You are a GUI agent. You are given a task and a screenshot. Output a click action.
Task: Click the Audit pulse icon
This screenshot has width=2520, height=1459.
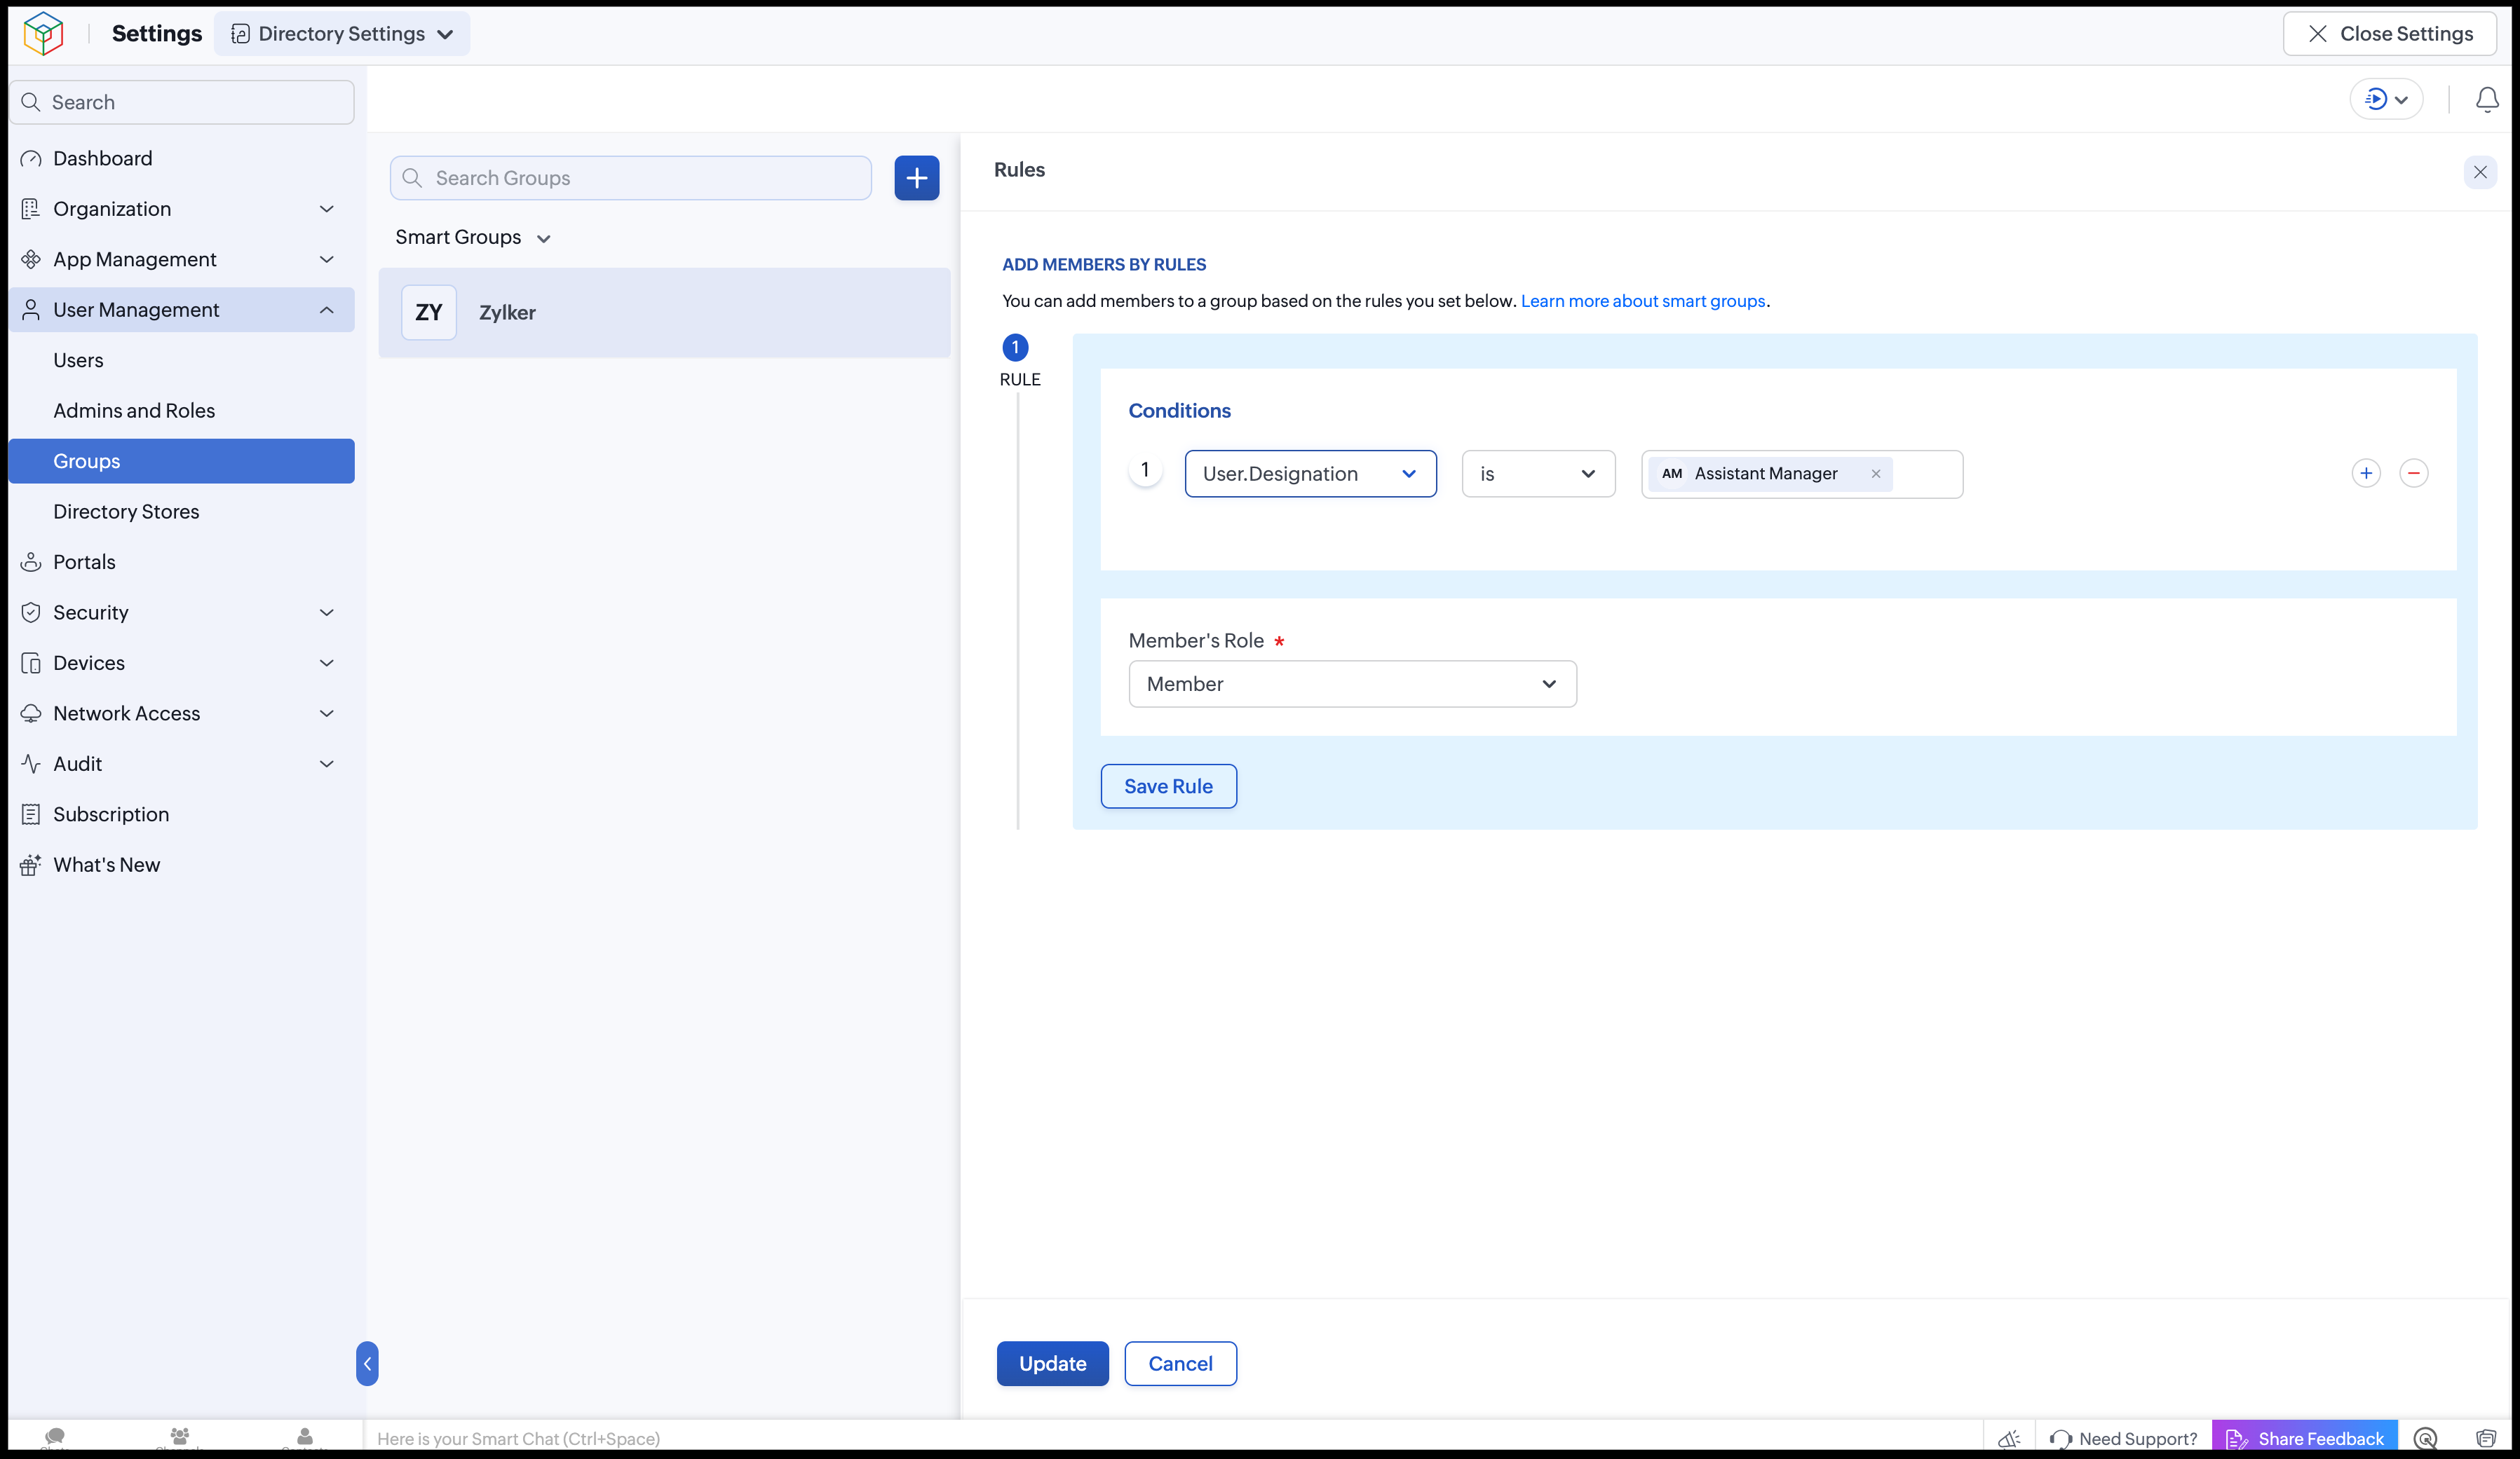tap(31, 765)
